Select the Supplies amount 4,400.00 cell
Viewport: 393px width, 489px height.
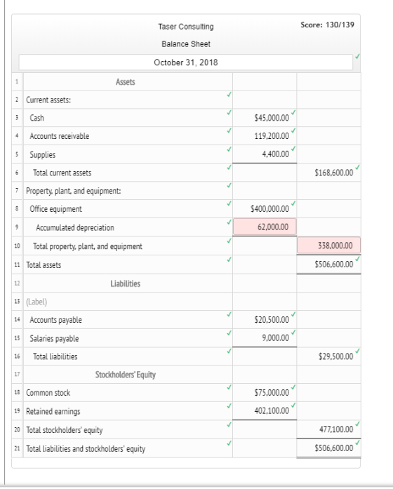(265, 154)
